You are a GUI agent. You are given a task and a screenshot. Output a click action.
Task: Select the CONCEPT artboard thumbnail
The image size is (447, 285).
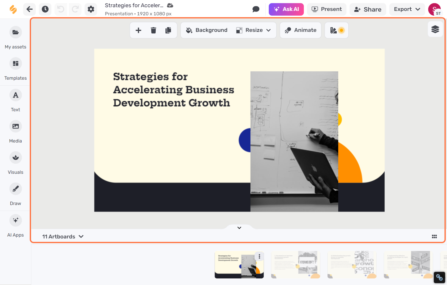(296, 265)
